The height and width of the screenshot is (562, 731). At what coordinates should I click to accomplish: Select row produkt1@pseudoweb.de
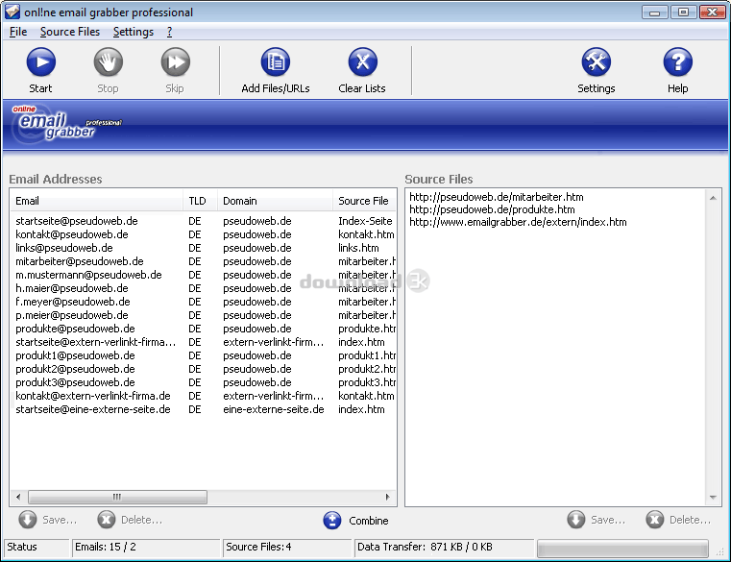point(204,355)
